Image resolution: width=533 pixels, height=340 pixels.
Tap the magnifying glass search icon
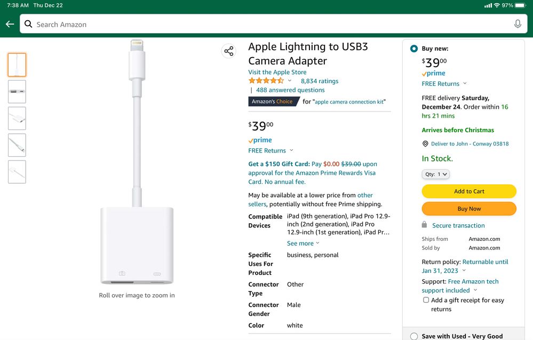pyautogui.click(x=28, y=24)
